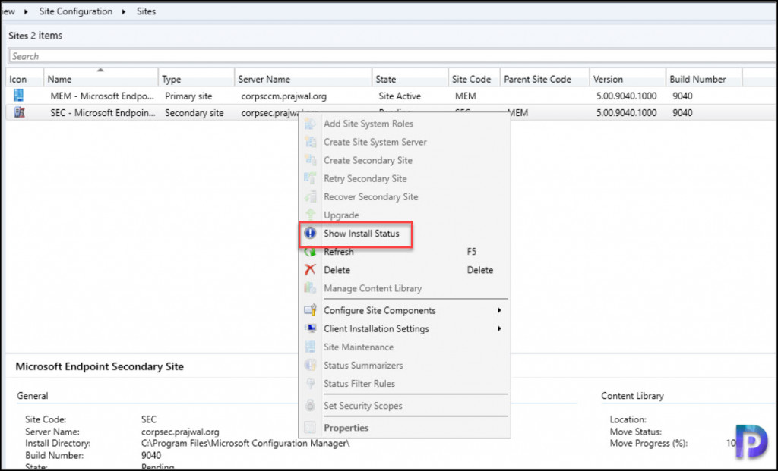Screen dimensions: 778x471
Task: Sort by Parent Site Code column header
Action: coord(544,79)
